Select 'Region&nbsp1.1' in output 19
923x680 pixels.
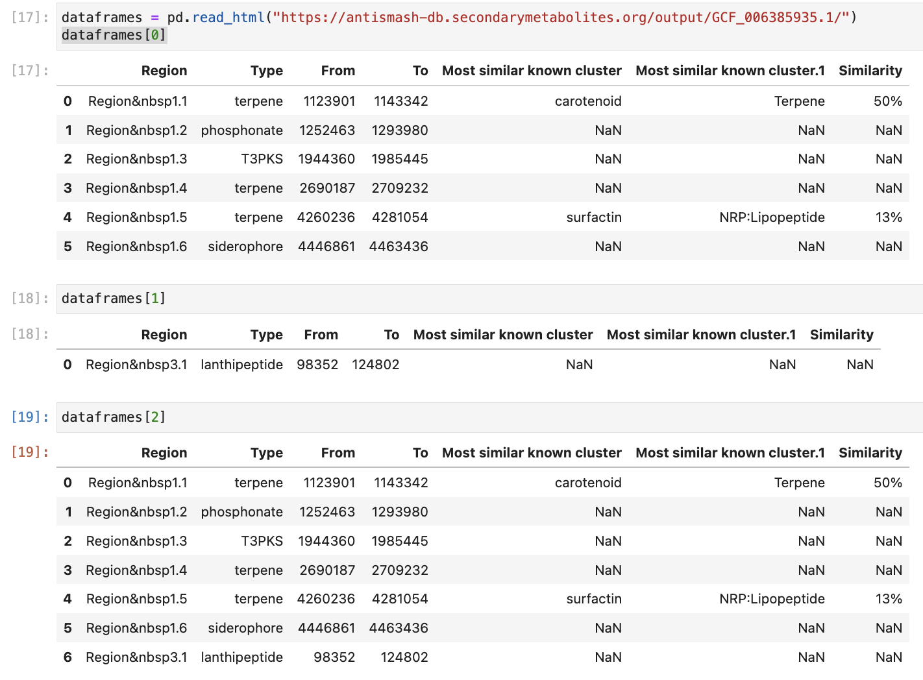pos(138,483)
